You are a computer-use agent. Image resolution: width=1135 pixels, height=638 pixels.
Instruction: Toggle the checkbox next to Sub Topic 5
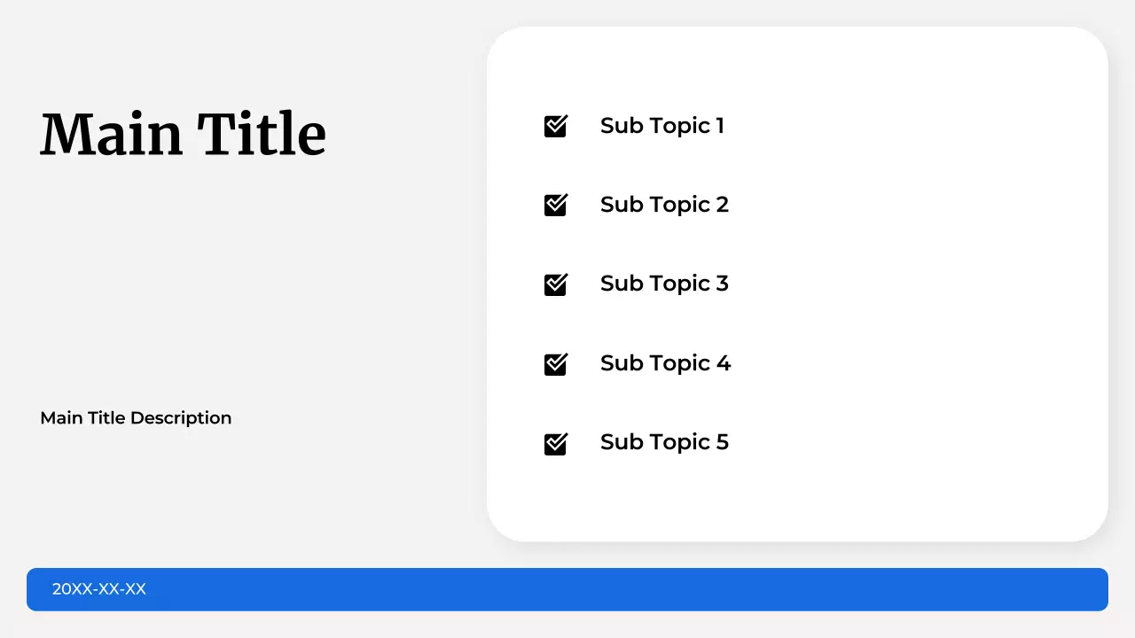[x=555, y=443]
